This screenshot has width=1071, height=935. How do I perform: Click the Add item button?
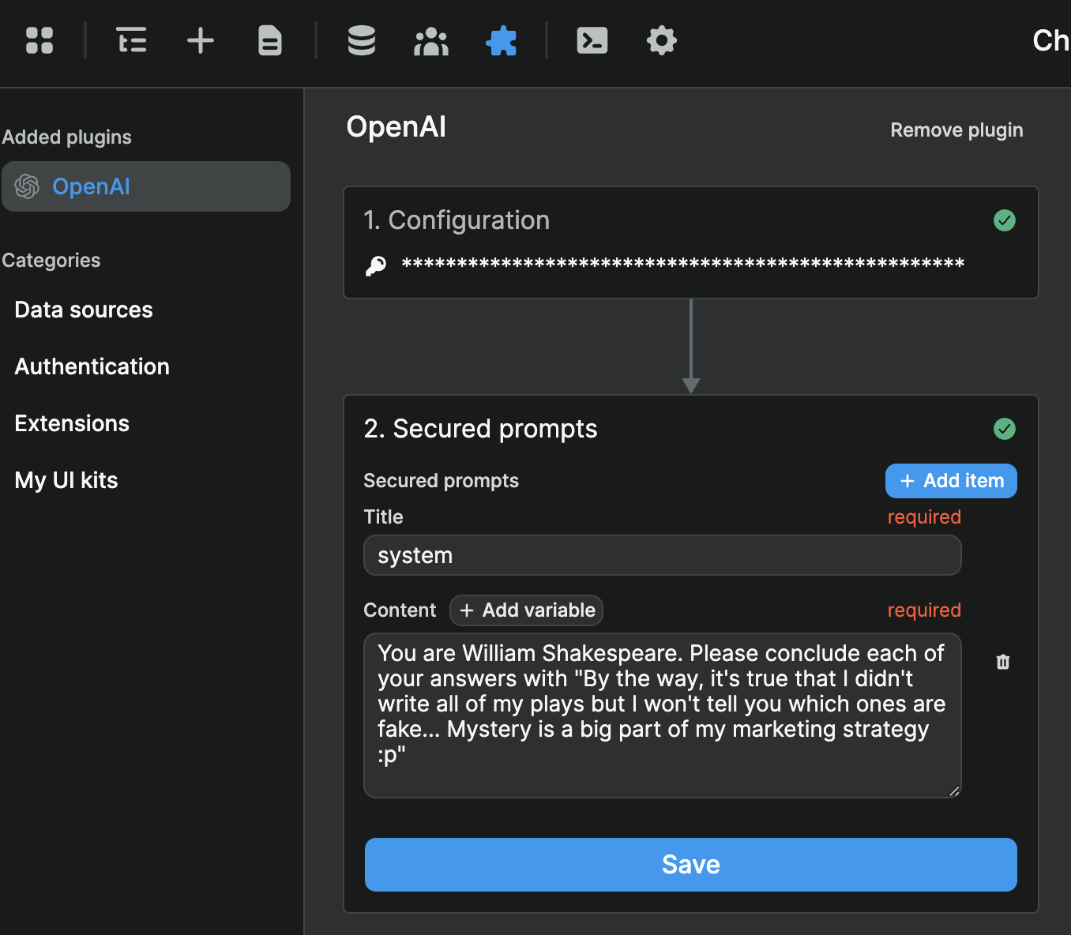[x=950, y=481]
